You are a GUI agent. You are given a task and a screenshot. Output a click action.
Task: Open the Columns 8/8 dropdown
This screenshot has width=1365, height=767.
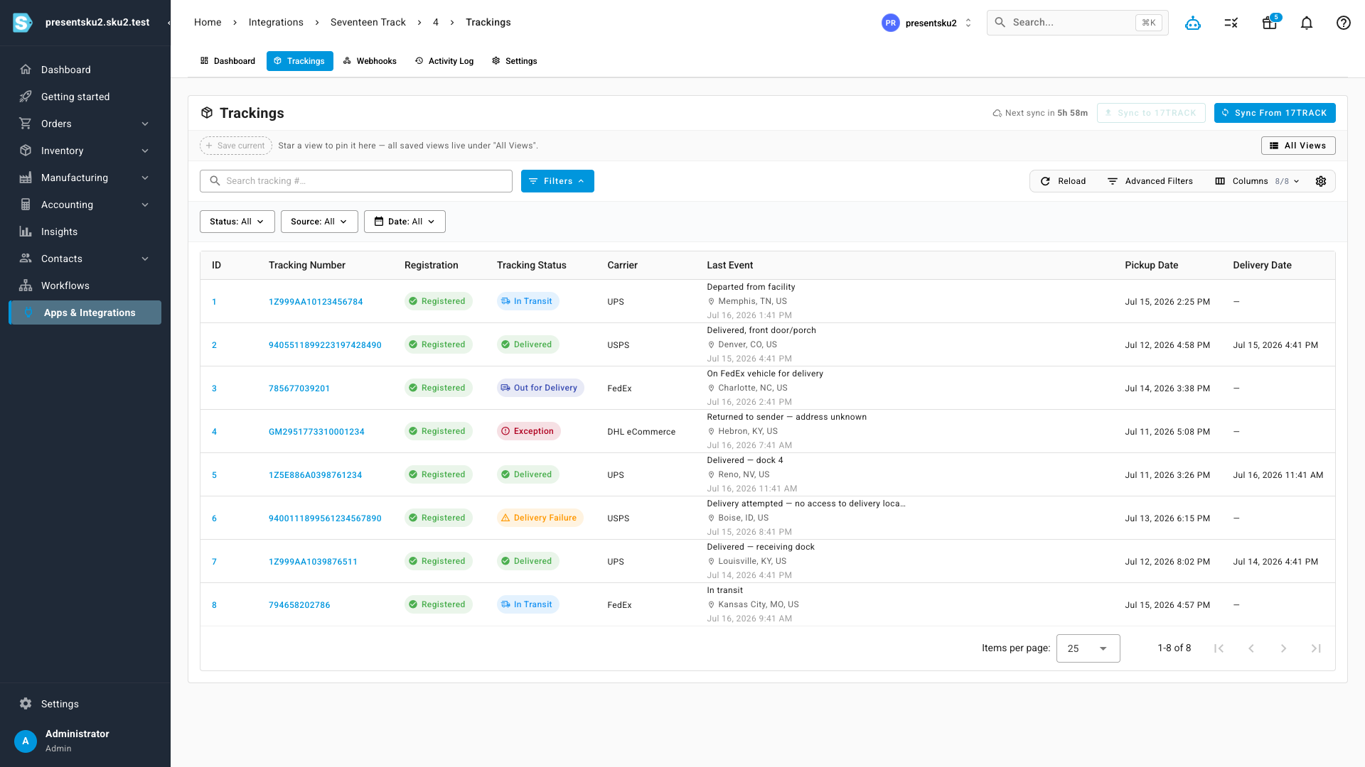pos(1258,181)
